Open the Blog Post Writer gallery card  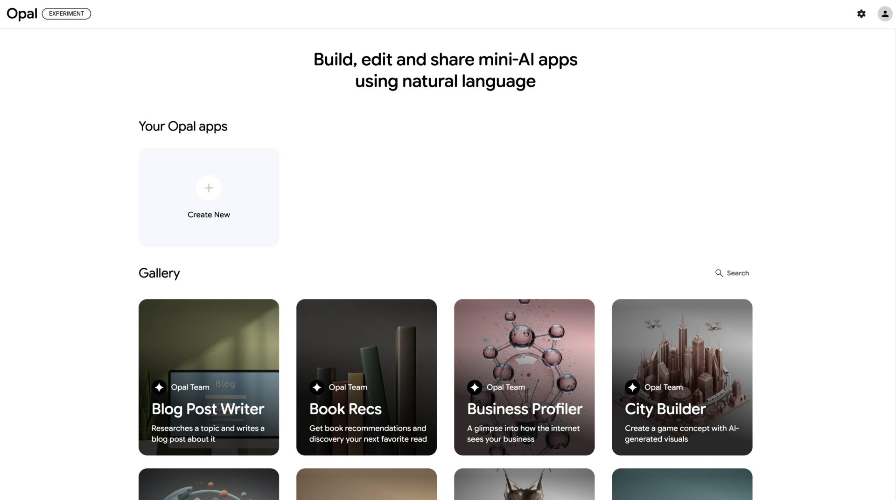tap(209, 377)
